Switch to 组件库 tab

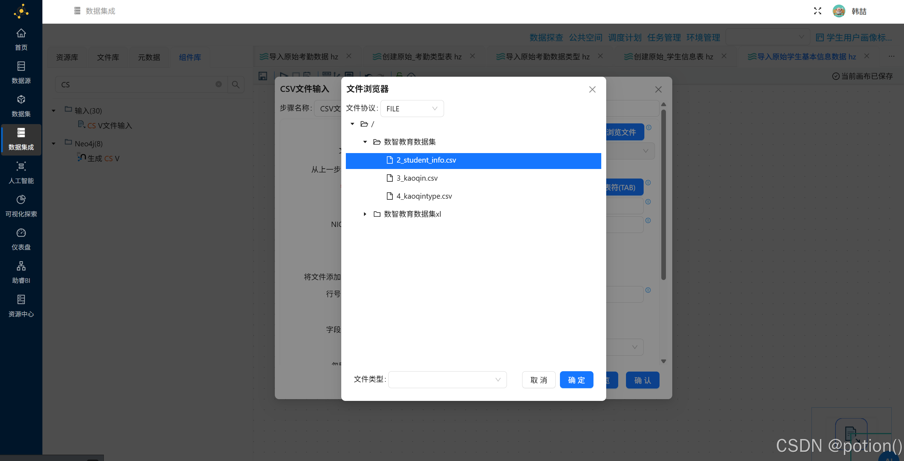click(190, 57)
